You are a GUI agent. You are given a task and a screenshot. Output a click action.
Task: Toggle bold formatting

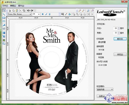click(43, 14)
